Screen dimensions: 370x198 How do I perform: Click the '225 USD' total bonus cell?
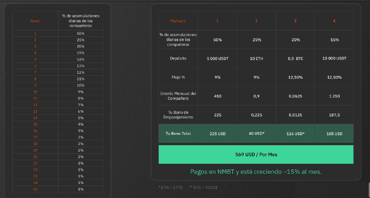(x=217, y=134)
